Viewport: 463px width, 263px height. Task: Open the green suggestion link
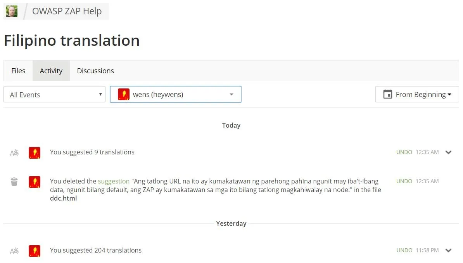114,181
